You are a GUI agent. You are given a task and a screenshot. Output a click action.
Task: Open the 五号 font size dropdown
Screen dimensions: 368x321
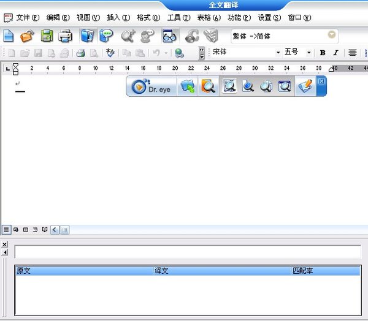pyautogui.click(x=309, y=53)
